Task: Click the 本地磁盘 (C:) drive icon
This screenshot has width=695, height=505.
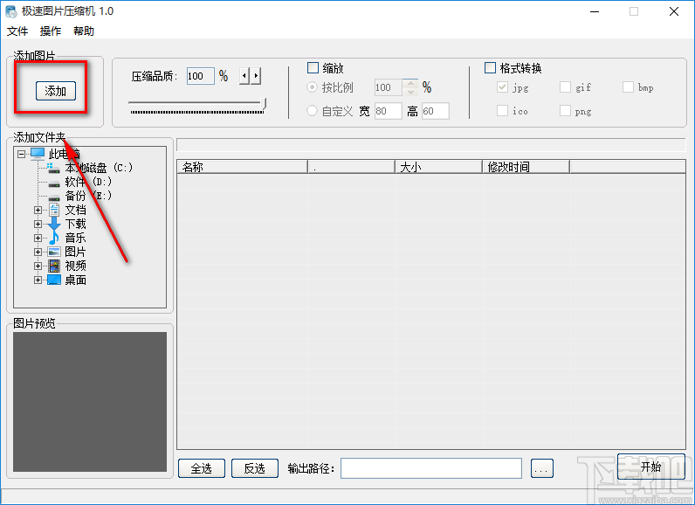Action: (x=53, y=168)
